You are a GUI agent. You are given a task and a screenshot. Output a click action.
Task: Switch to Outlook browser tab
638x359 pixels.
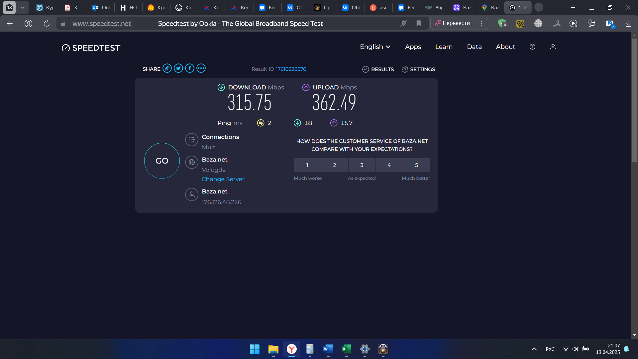pyautogui.click(x=101, y=7)
